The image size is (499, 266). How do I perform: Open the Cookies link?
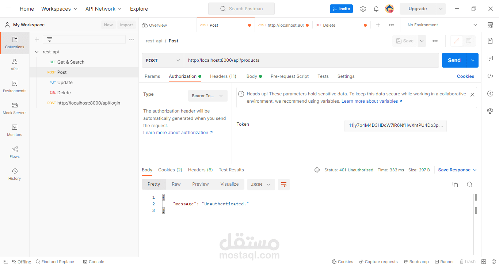465,76
